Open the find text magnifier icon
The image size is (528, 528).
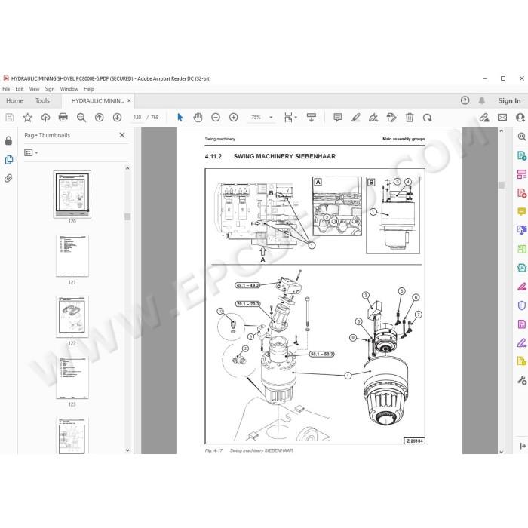pos(81,118)
